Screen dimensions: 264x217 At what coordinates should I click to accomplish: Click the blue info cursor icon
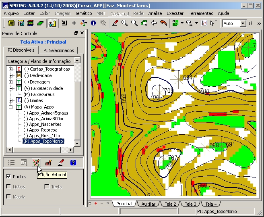tap(93, 23)
